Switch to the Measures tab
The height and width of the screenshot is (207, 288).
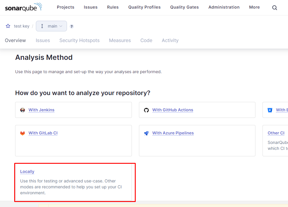(x=120, y=40)
